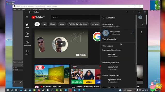
Task: Select the Live filter chip
Action: 44,24
